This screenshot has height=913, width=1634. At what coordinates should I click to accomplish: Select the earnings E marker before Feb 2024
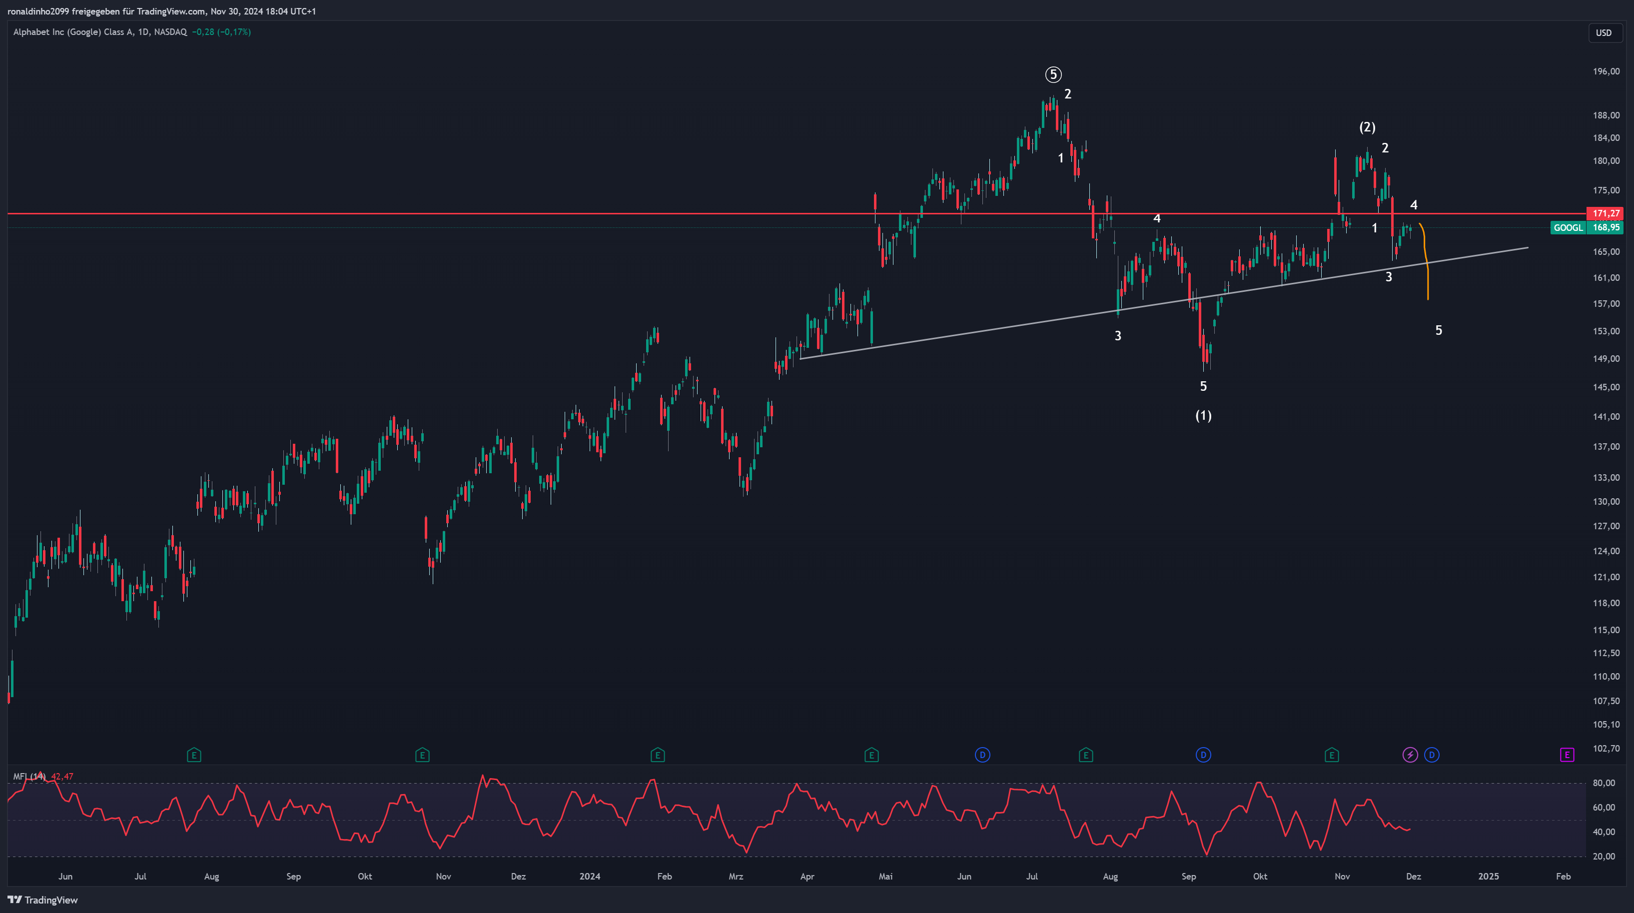658,755
